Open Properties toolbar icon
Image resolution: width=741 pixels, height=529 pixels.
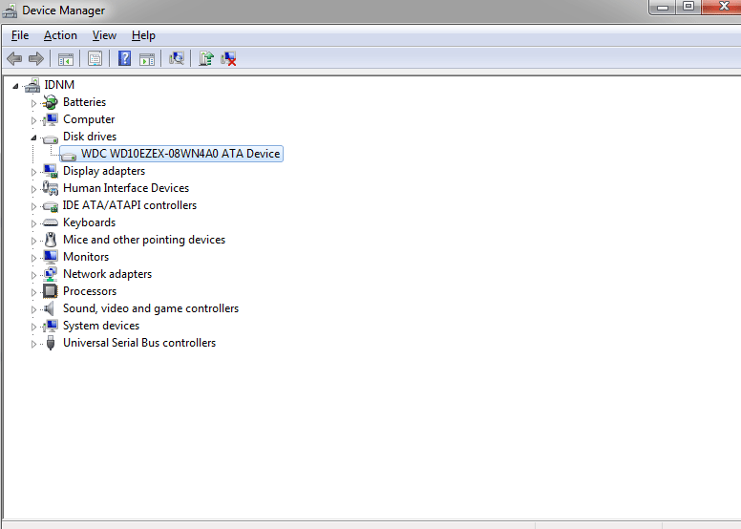(x=95, y=59)
